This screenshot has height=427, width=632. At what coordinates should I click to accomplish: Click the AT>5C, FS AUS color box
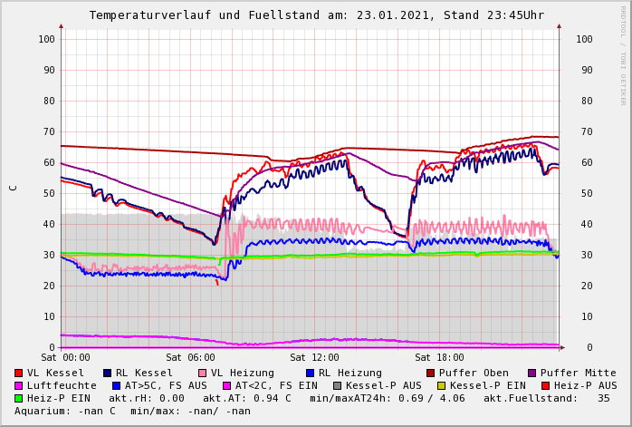click(117, 385)
